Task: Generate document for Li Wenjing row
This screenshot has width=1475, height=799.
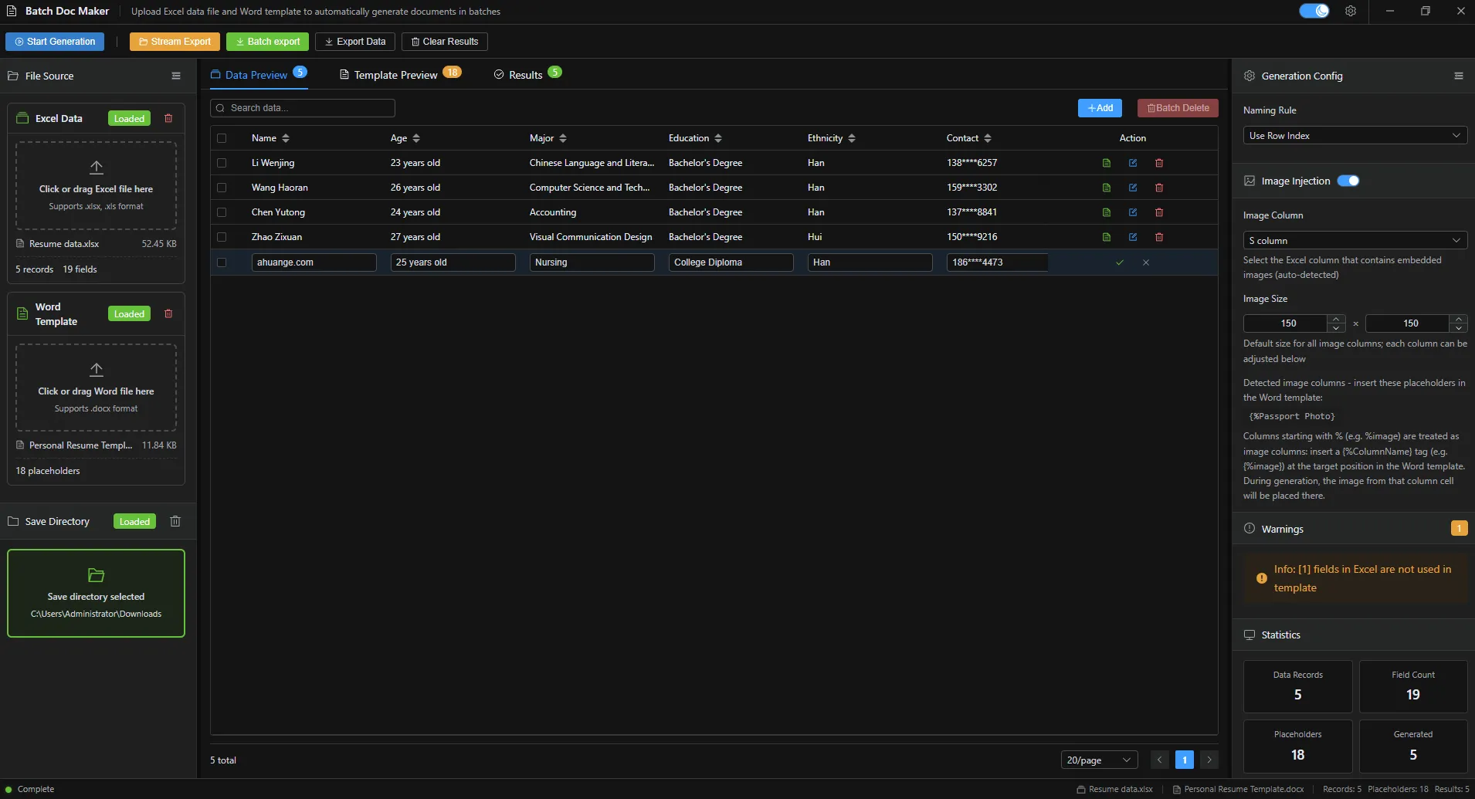Action: click(x=1107, y=163)
